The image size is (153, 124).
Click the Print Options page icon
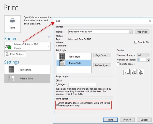click(7, 54)
